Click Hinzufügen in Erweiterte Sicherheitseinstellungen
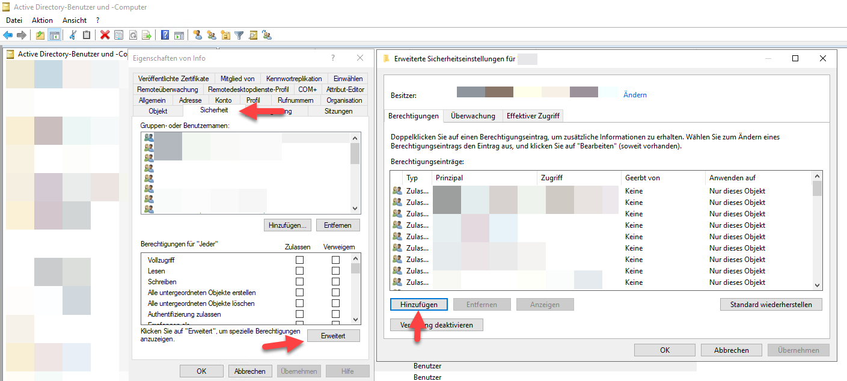847x381 pixels. tap(418, 305)
